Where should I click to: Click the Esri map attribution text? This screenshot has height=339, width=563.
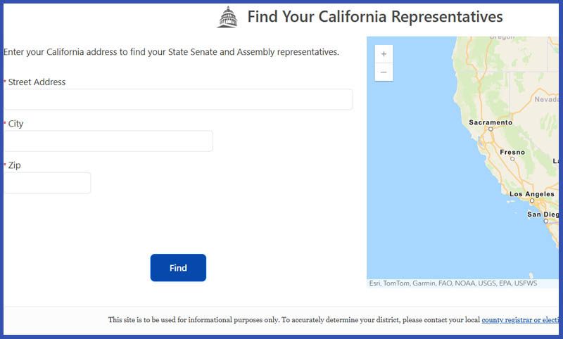pyautogui.click(x=453, y=283)
